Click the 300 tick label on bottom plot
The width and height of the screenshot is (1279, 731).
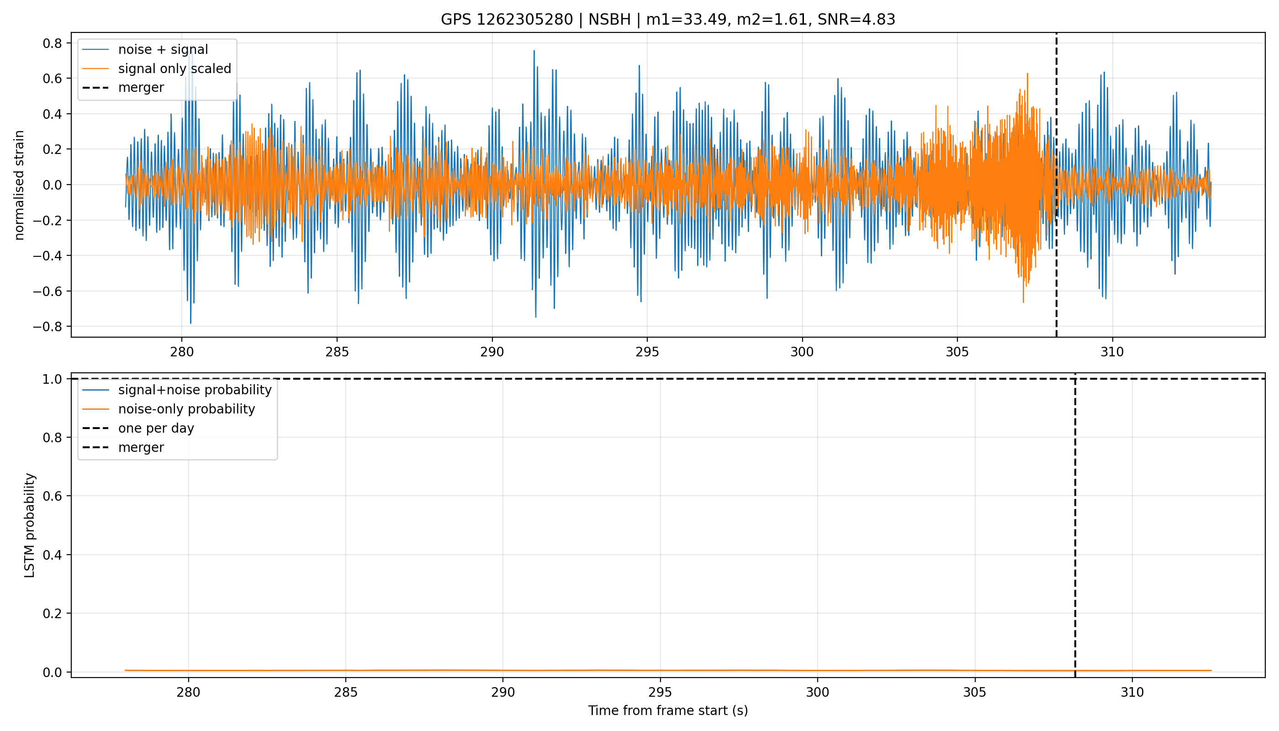[817, 692]
